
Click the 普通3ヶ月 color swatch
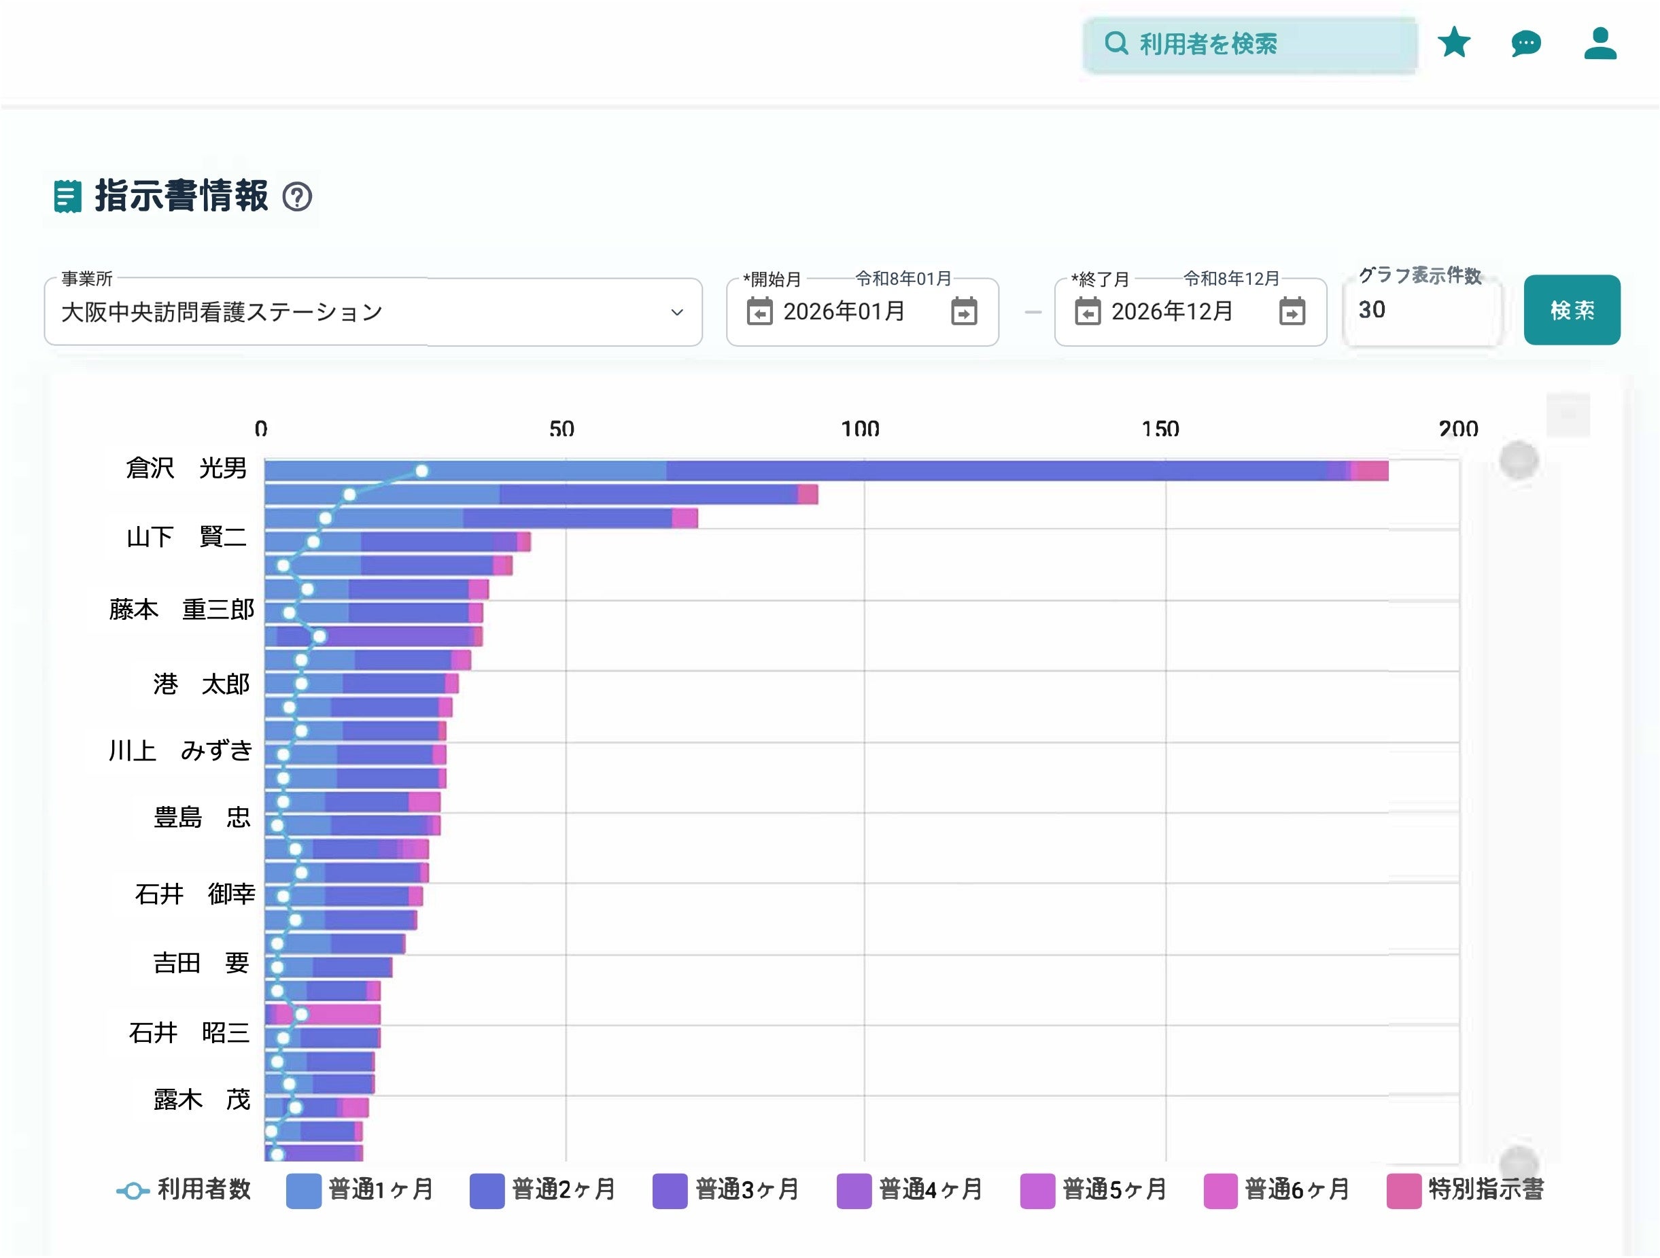click(x=670, y=1191)
